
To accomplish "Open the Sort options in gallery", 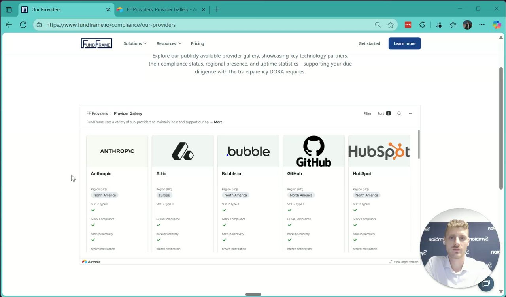I will (x=384, y=113).
